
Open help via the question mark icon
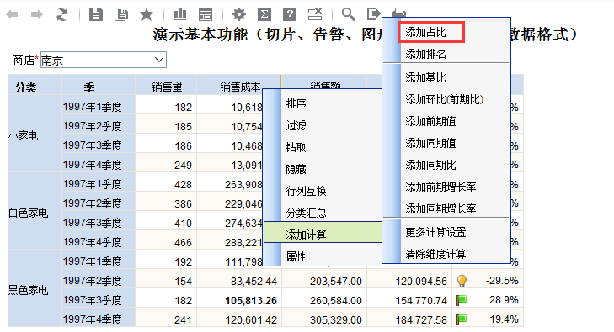(290, 15)
